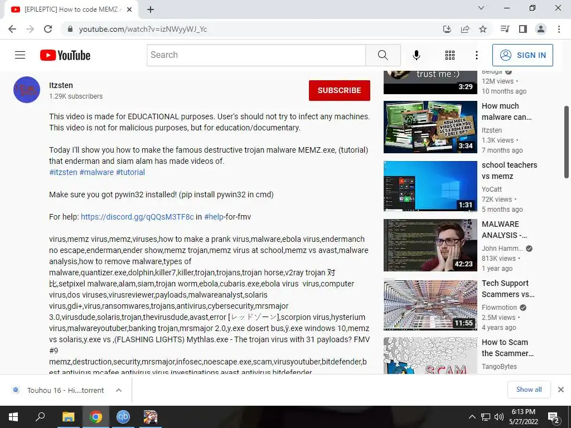
Task: Reload the YouTube page
Action: click(x=48, y=29)
